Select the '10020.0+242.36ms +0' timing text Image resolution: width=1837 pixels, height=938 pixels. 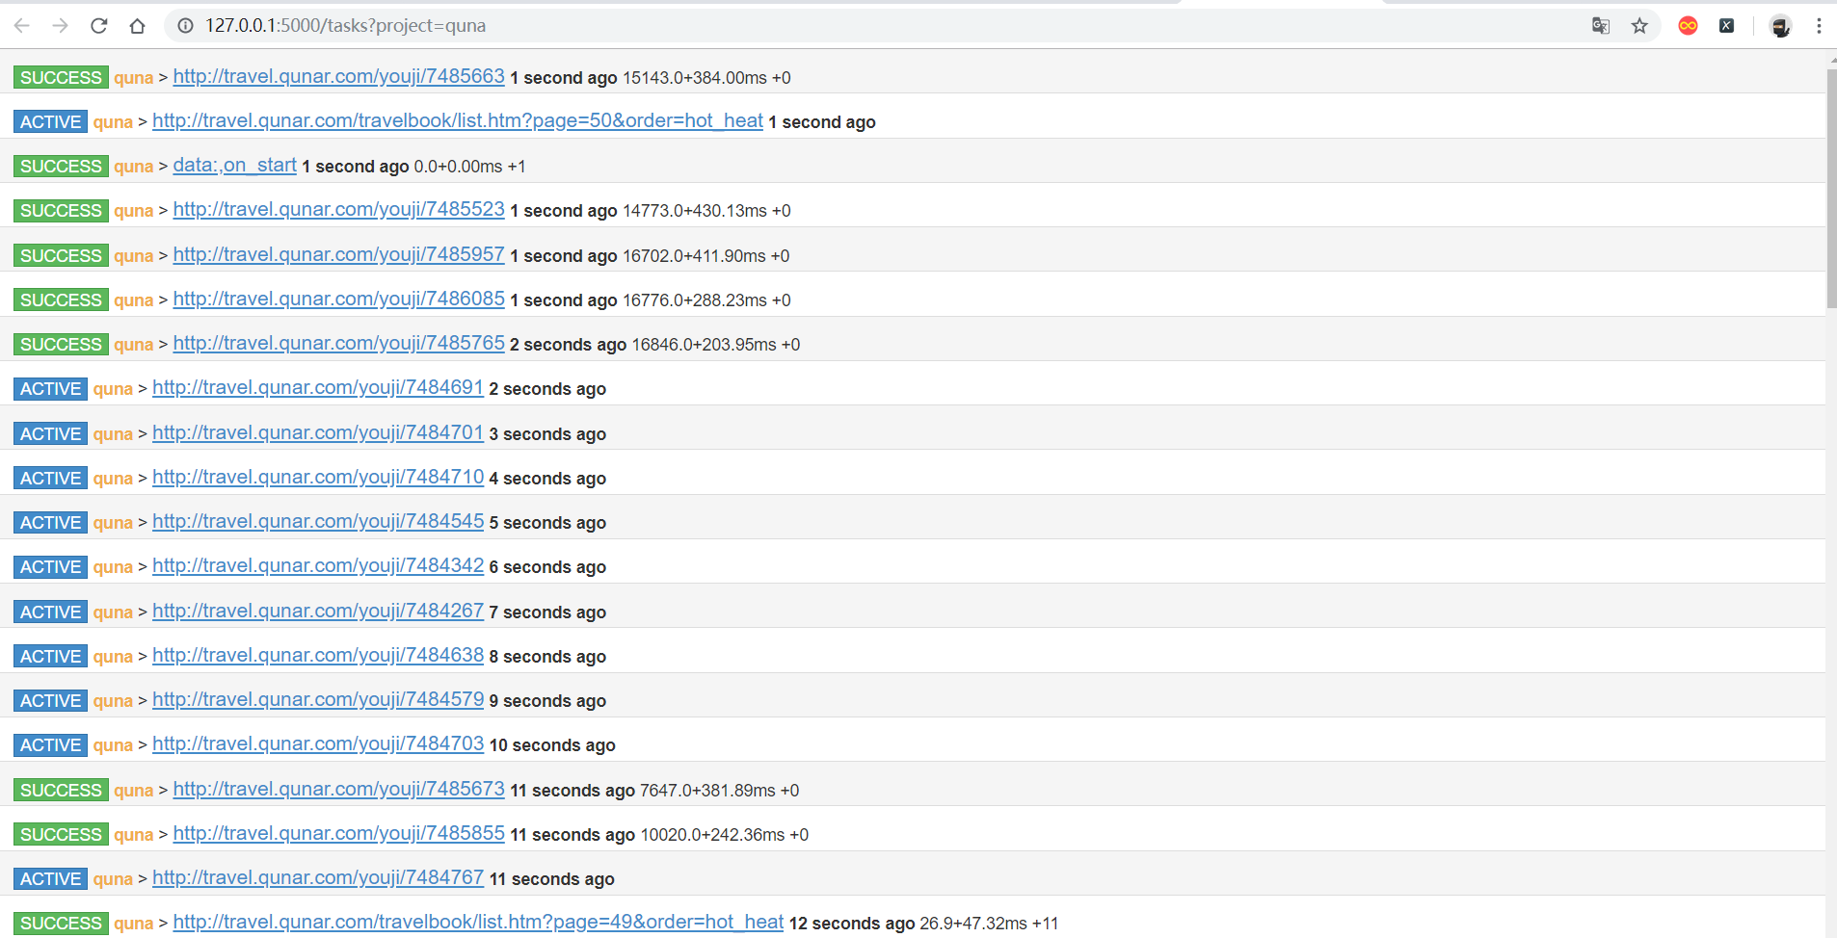pyautogui.click(x=724, y=835)
